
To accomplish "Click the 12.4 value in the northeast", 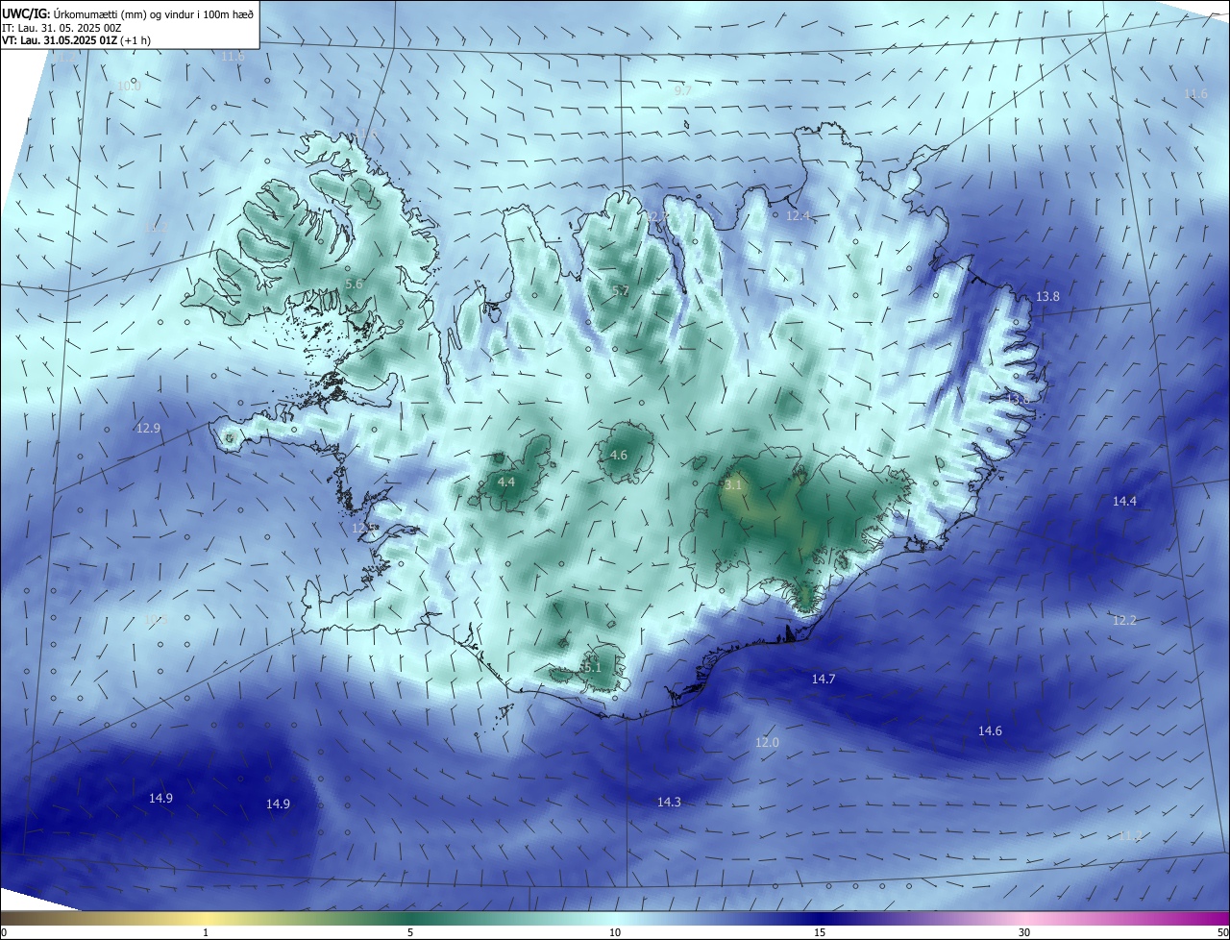I will click(799, 216).
